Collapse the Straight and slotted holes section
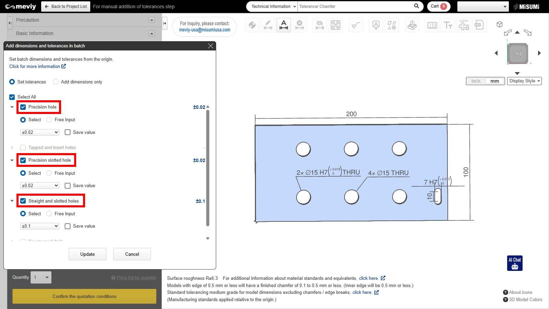The height and width of the screenshot is (309, 549). tap(12, 201)
